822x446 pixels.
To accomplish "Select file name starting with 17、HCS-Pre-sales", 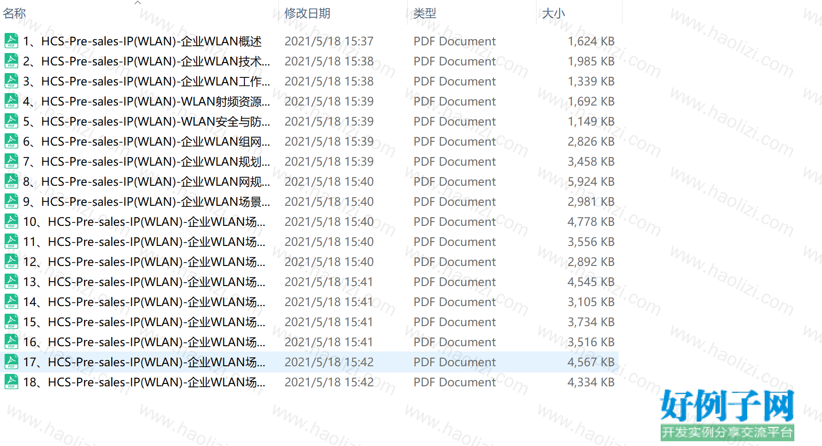I will (144, 362).
